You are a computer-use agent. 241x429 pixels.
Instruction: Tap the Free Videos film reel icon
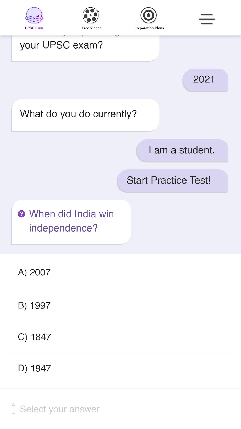coord(91,15)
